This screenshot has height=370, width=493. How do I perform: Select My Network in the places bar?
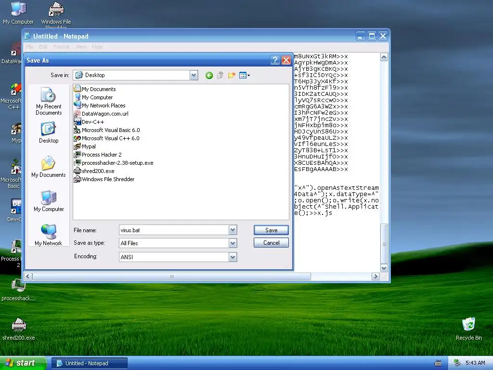49,235
